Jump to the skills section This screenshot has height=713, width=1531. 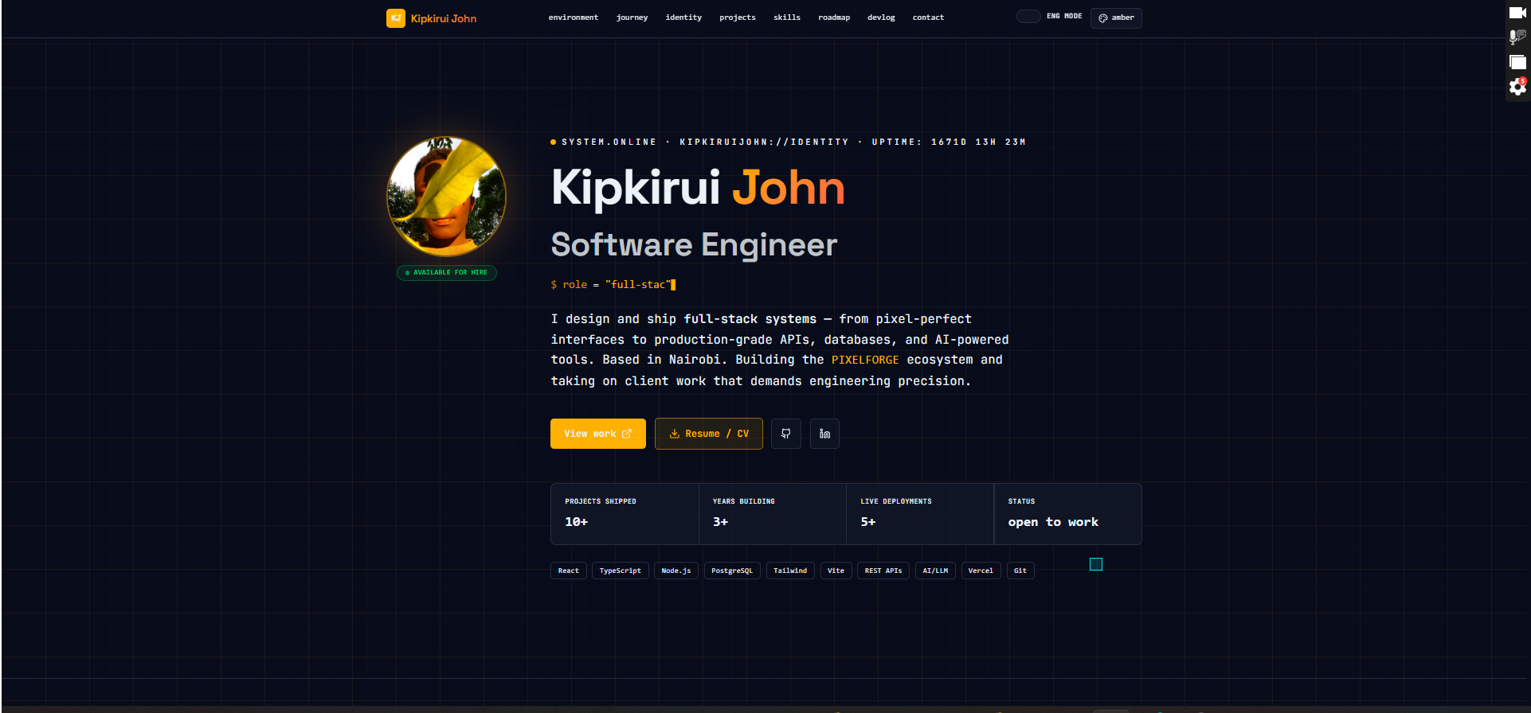pyautogui.click(x=787, y=18)
